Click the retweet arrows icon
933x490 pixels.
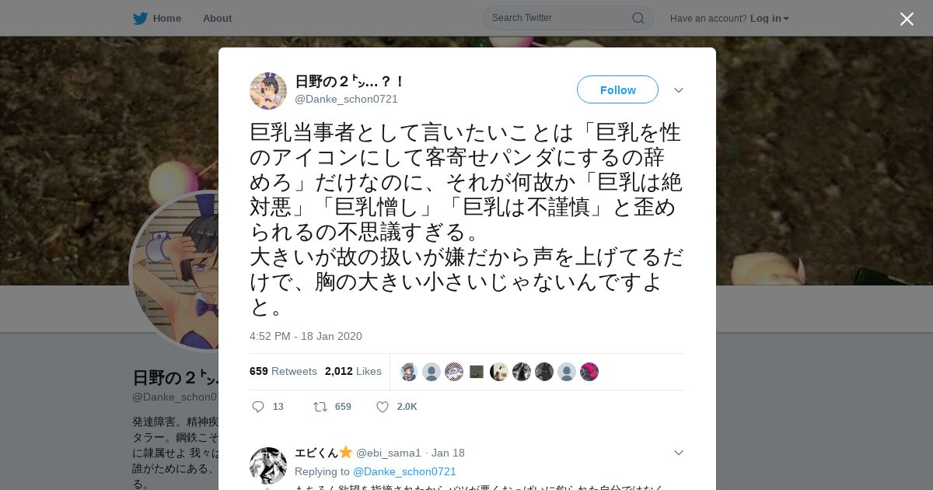(x=320, y=407)
